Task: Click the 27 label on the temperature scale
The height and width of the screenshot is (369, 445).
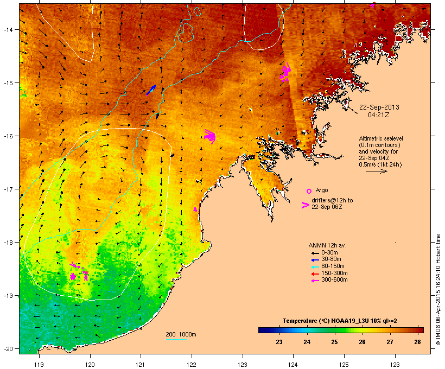Action: coord(390,342)
